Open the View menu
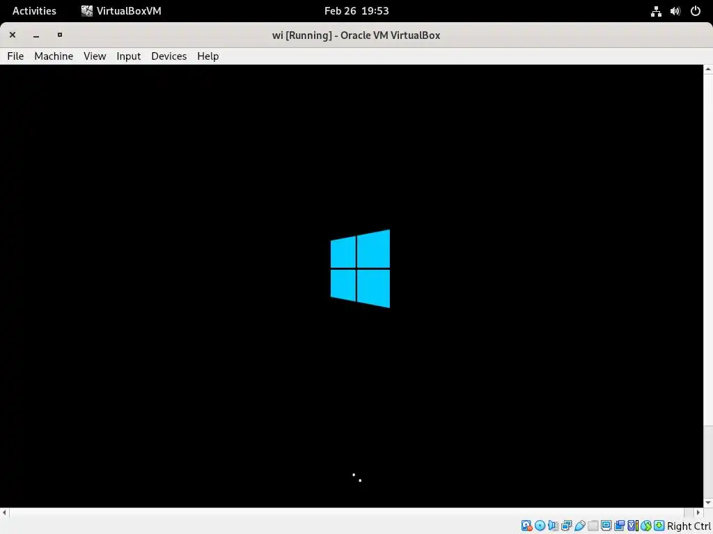 tap(95, 56)
